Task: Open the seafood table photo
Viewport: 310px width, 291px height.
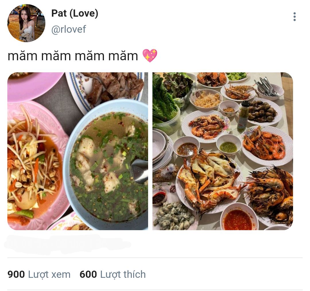Action: coord(223,151)
